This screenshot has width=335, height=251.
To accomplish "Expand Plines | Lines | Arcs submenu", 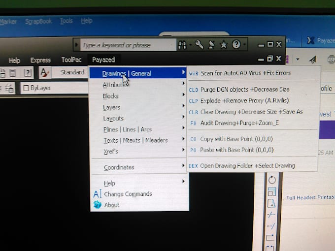I will tap(138, 129).
